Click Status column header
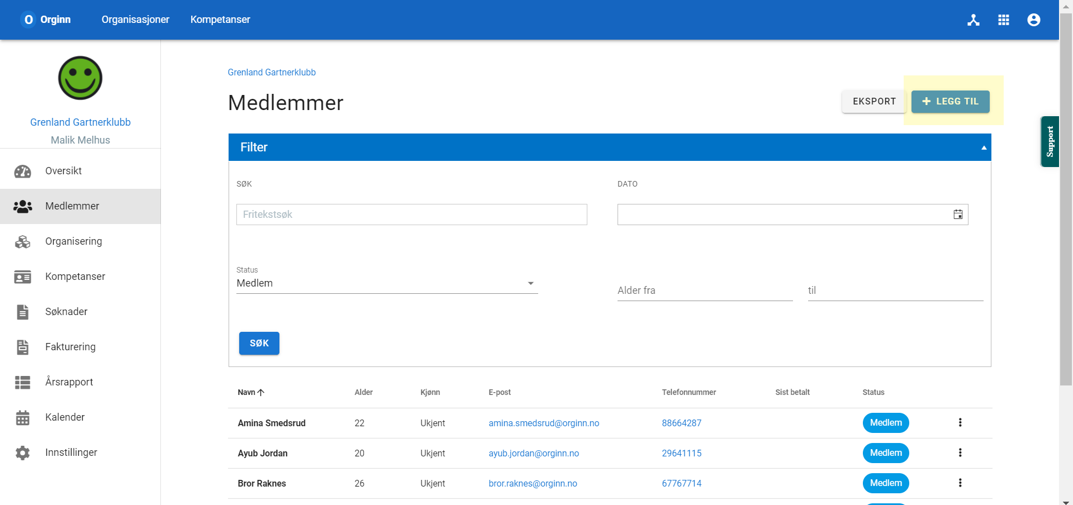The image size is (1073, 505). [x=873, y=392]
